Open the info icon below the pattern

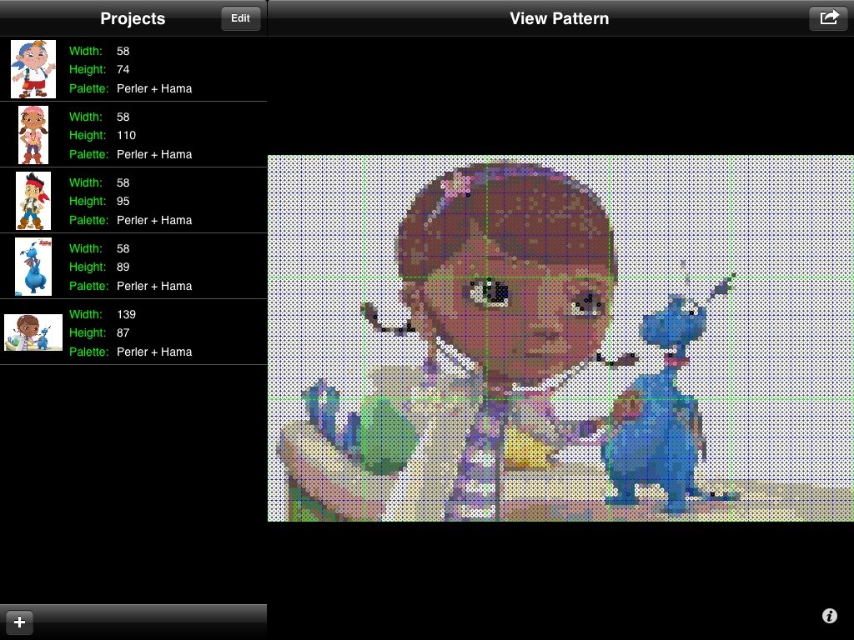829,616
